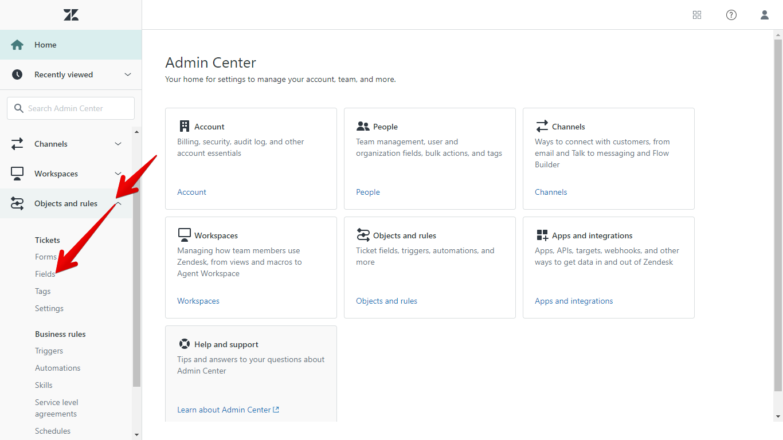Click the search magnifier icon
This screenshot has width=783, height=440.
18,108
